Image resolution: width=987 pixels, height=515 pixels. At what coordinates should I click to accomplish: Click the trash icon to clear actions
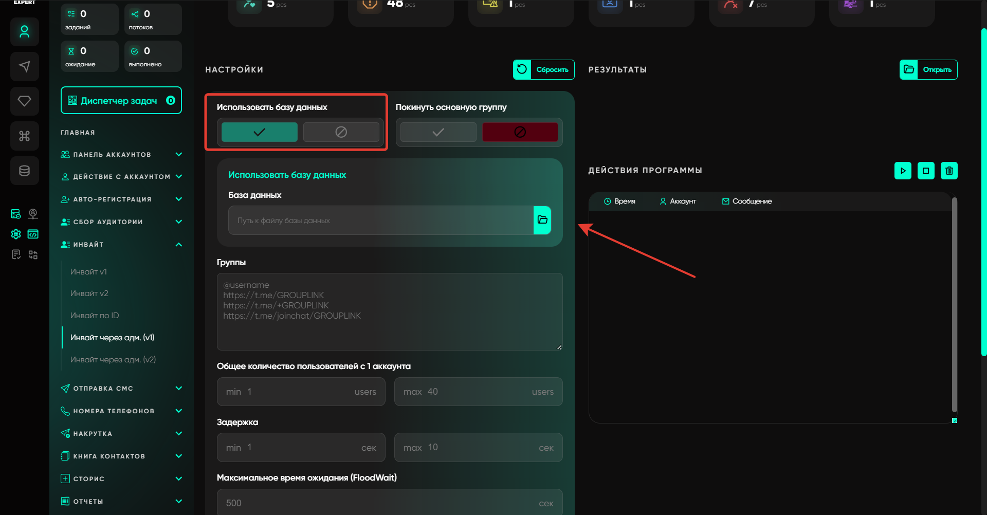coord(949,171)
